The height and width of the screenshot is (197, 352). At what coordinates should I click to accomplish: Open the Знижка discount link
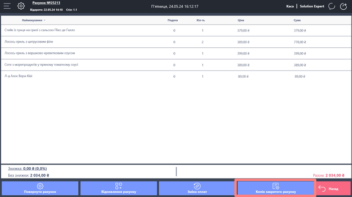point(27,168)
